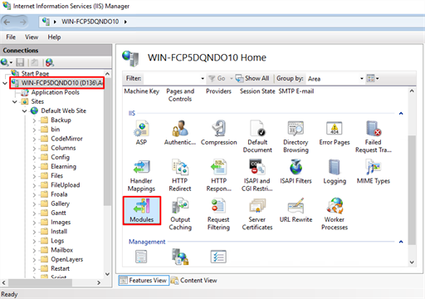Open the Logging feature
This screenshot has height=299, width=425.
(335, 171)
